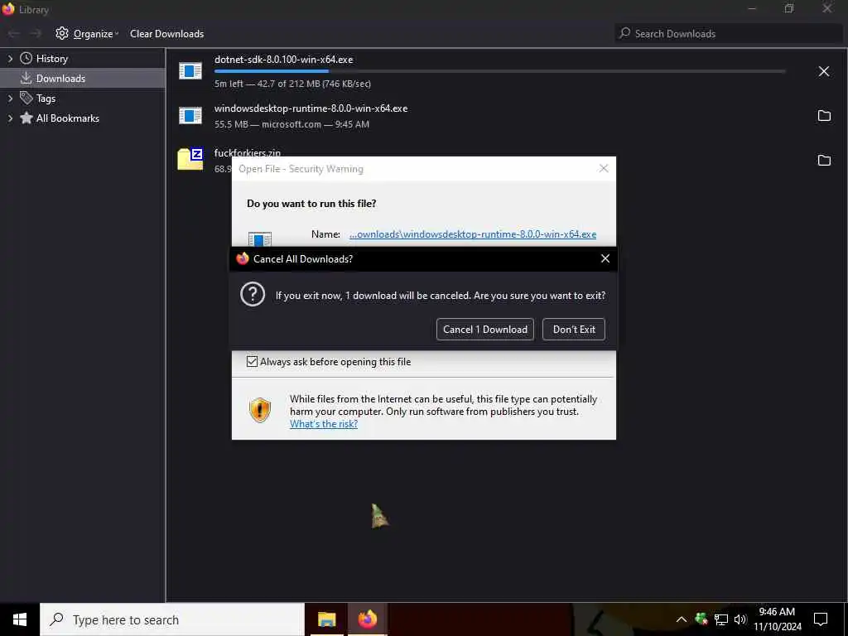Expand the Tags tree node
848x636 pixels.
pos(10,99)
